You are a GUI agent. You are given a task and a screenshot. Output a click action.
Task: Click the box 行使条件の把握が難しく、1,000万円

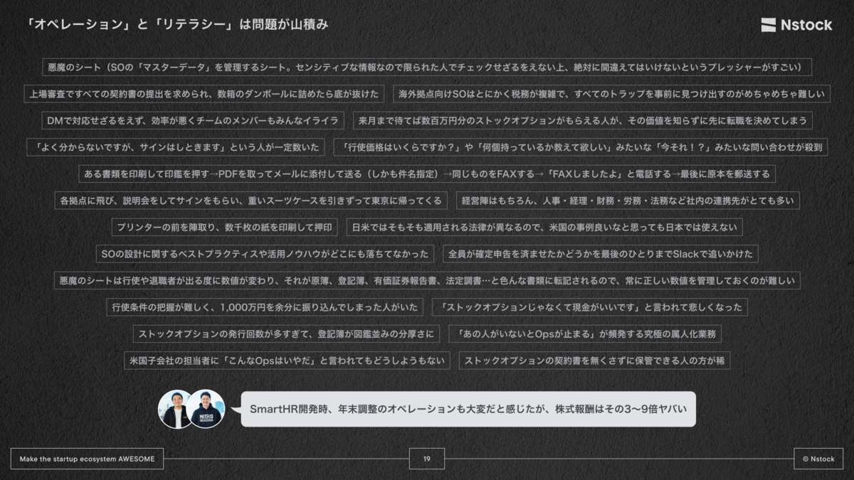265,307
